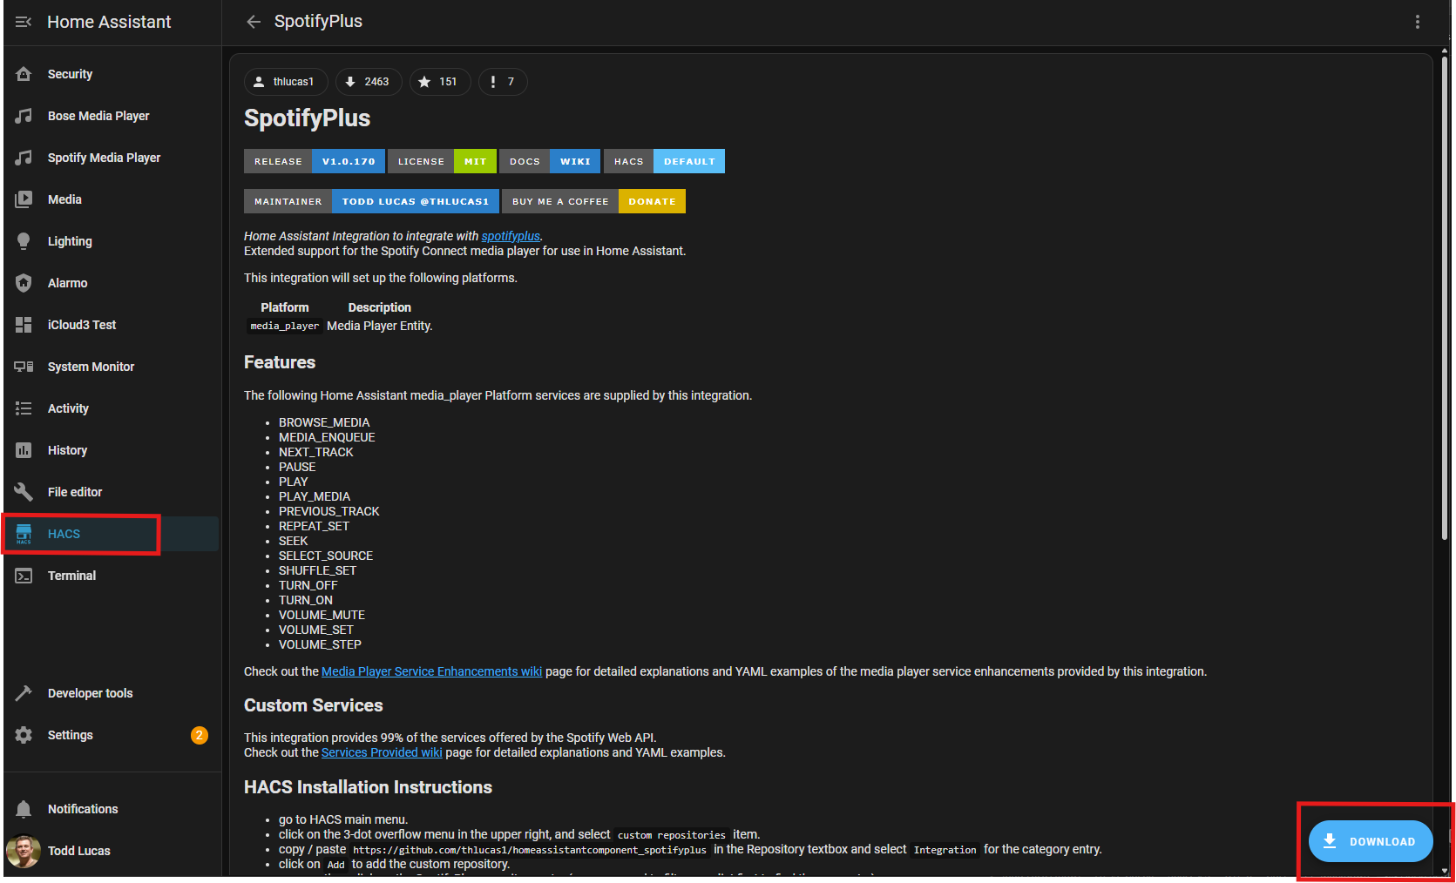Click the issues exclamation icon beside 7
The image size is (1456, 883).
pyautogui.click(x=493, y=82)
